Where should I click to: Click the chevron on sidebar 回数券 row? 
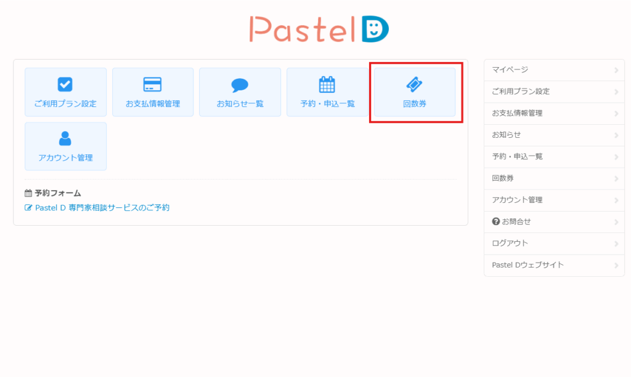point(616,179)
